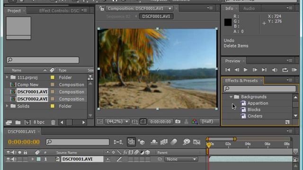Mute layer DSCF0001.AVI audio

tap(14, 159)
